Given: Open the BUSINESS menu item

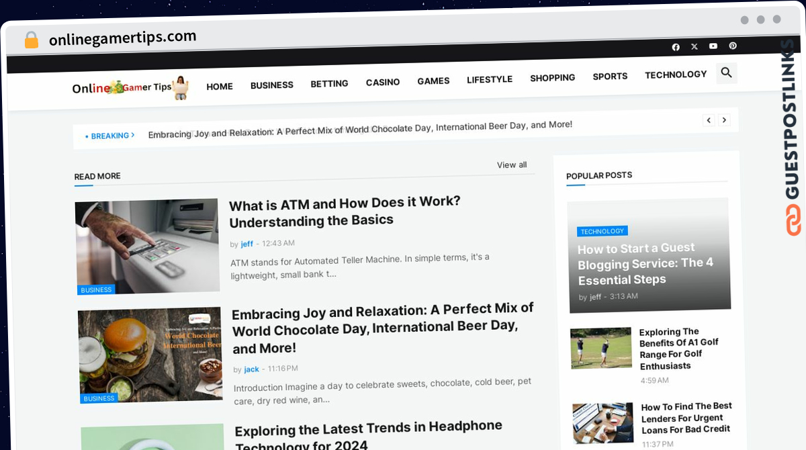Looking at the screenshot, I should pos(272,85).
